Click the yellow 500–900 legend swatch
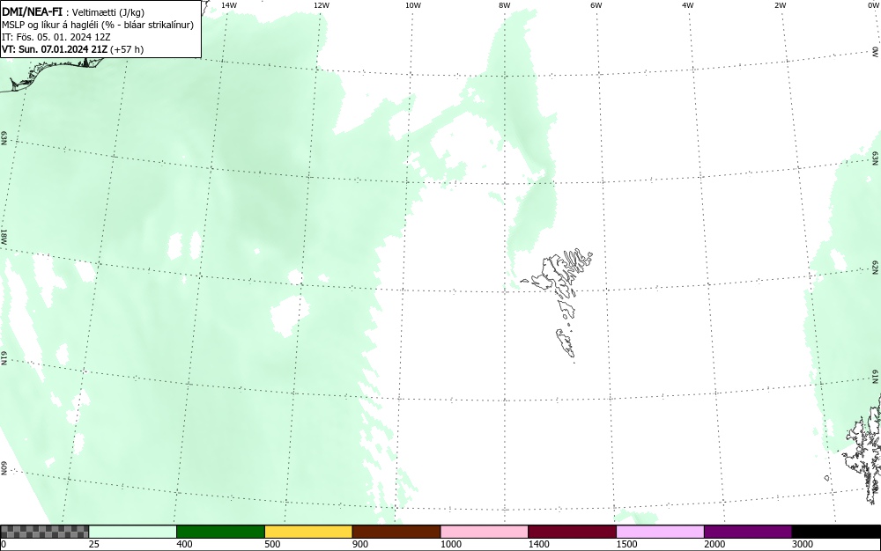881x551 pixels. [x=308, y=532]
